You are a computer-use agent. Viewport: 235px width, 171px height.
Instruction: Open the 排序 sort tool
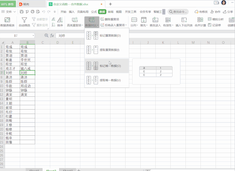point(60,22)
